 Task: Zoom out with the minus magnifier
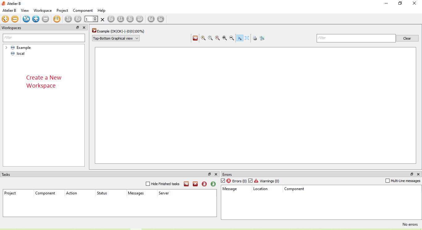tap(232, 38)
